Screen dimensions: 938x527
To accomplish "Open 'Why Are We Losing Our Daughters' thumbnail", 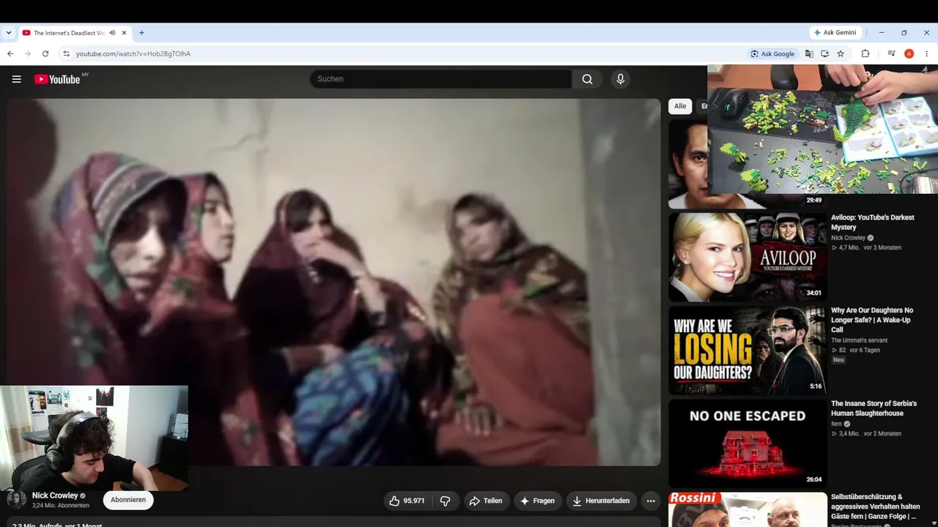I will pos(747,351).
